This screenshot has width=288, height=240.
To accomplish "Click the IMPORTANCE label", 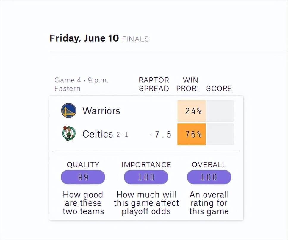I will coord(146,165).
